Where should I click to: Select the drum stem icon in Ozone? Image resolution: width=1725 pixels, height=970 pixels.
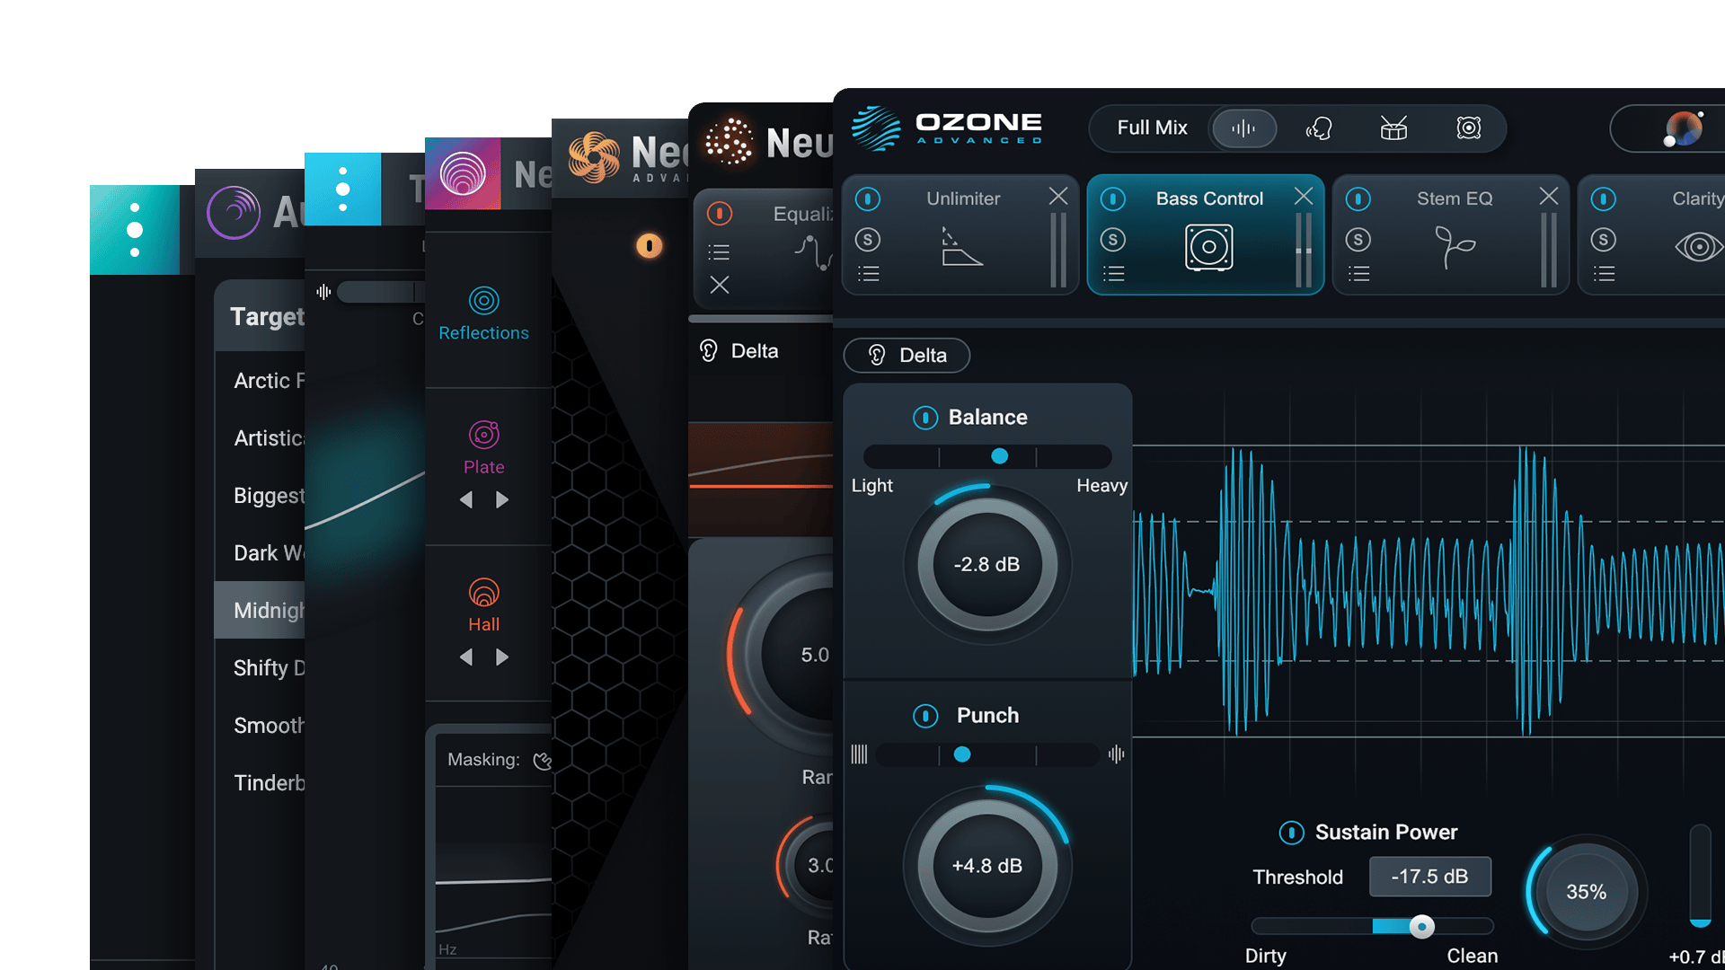tap(1393, 128)
